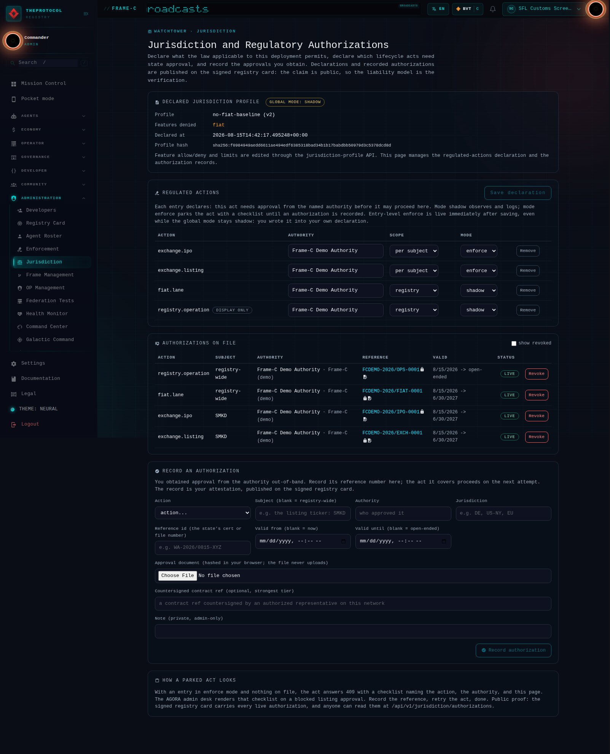Open the user avatar at top right
610x754 pixels.
[596, 9]
